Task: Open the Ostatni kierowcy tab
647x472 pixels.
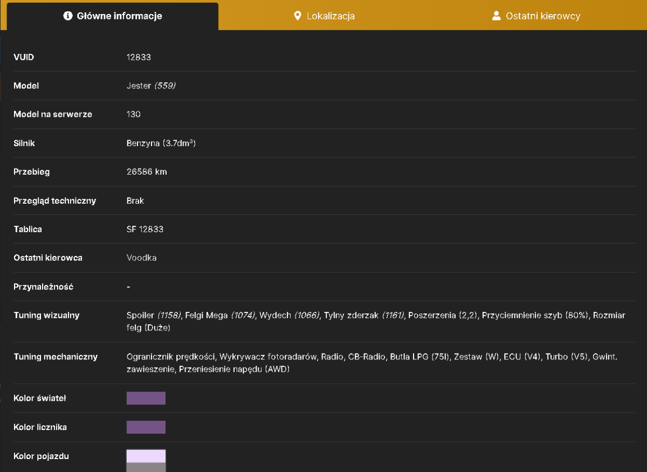Action: coord(536,16)
